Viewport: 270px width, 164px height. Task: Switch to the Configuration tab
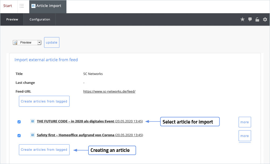click(40, 19)
